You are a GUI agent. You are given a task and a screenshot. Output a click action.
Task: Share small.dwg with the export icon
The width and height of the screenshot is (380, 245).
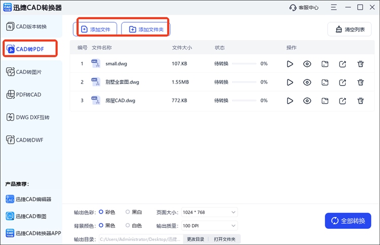(343, 64)
